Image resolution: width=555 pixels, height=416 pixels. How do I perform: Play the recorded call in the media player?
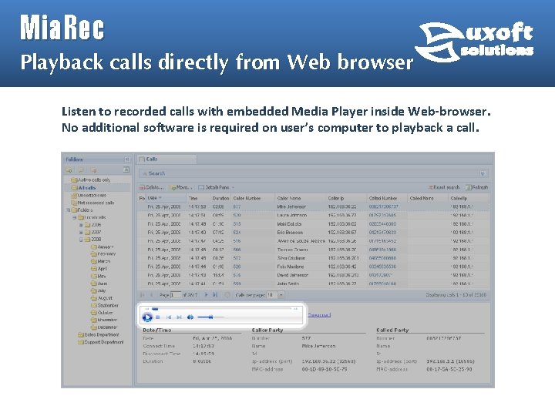(x=147, y=317)
